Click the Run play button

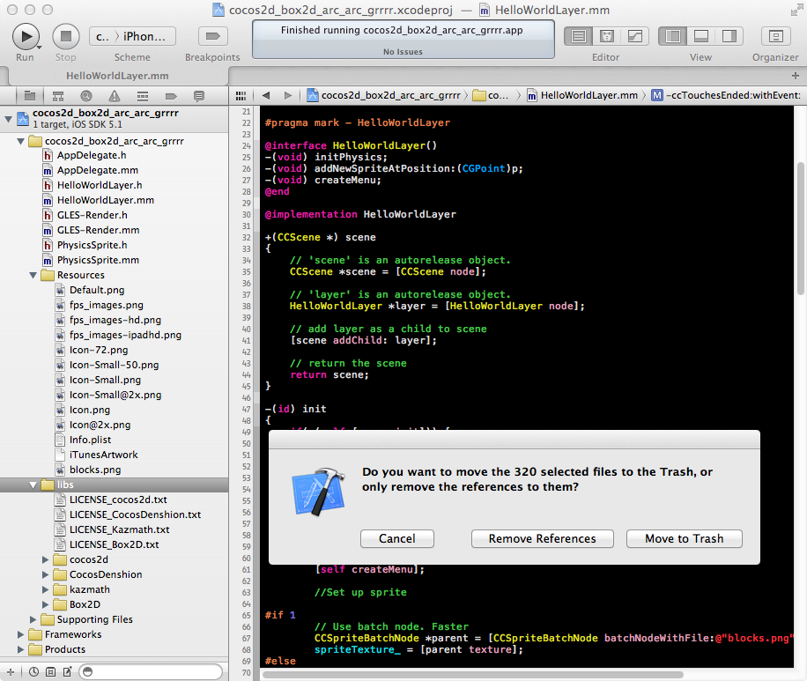26,36
